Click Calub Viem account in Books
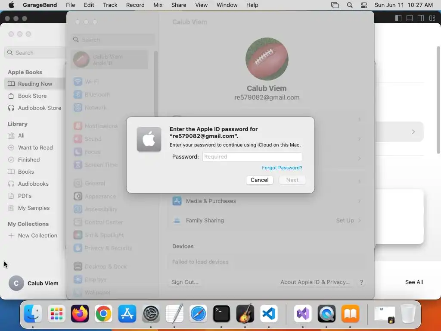 point(34,284)
